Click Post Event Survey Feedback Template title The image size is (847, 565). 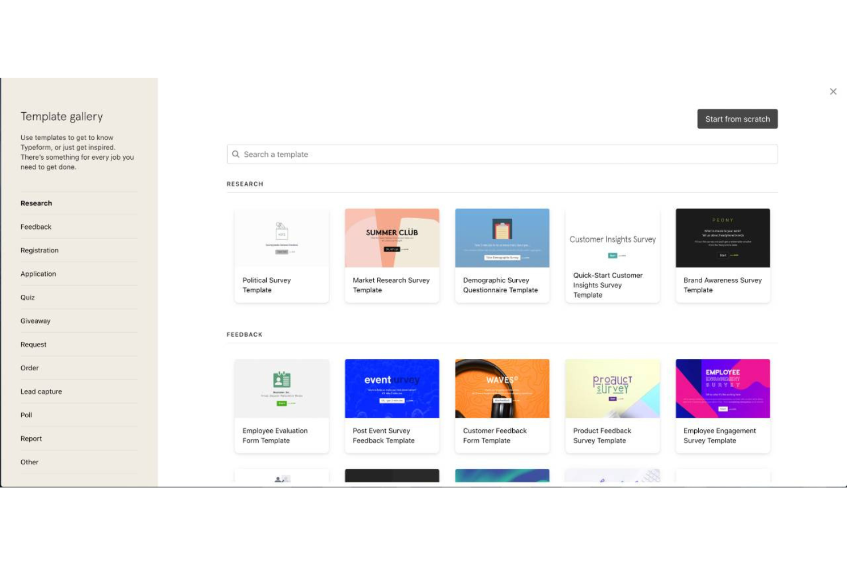[383, 436]
